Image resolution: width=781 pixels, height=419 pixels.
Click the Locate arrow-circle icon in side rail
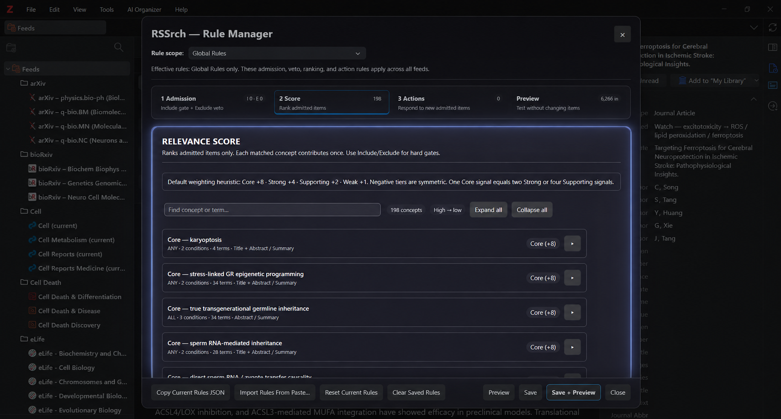tap(773, 106)
